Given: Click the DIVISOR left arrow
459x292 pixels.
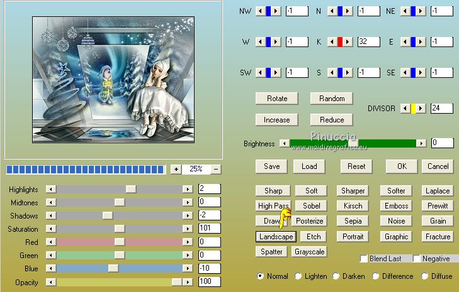Looking at the screenshot, I should [x=405, y=109].
